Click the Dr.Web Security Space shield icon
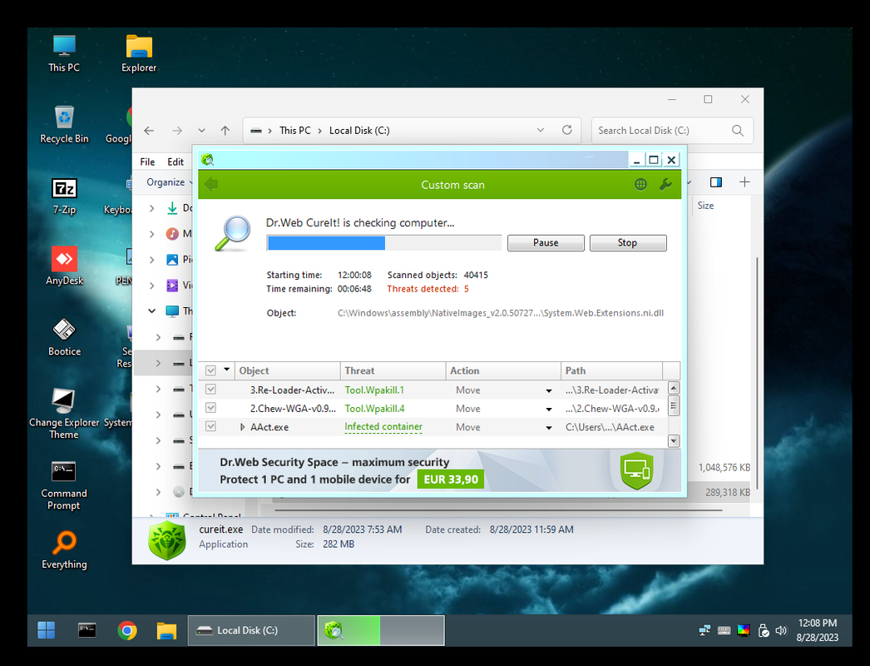This screenshot has height=666, width=870. click(x=636, y=470)
